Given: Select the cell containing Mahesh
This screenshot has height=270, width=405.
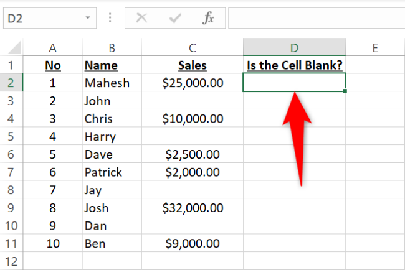Looking at the screenshot, I should [111, 83].
